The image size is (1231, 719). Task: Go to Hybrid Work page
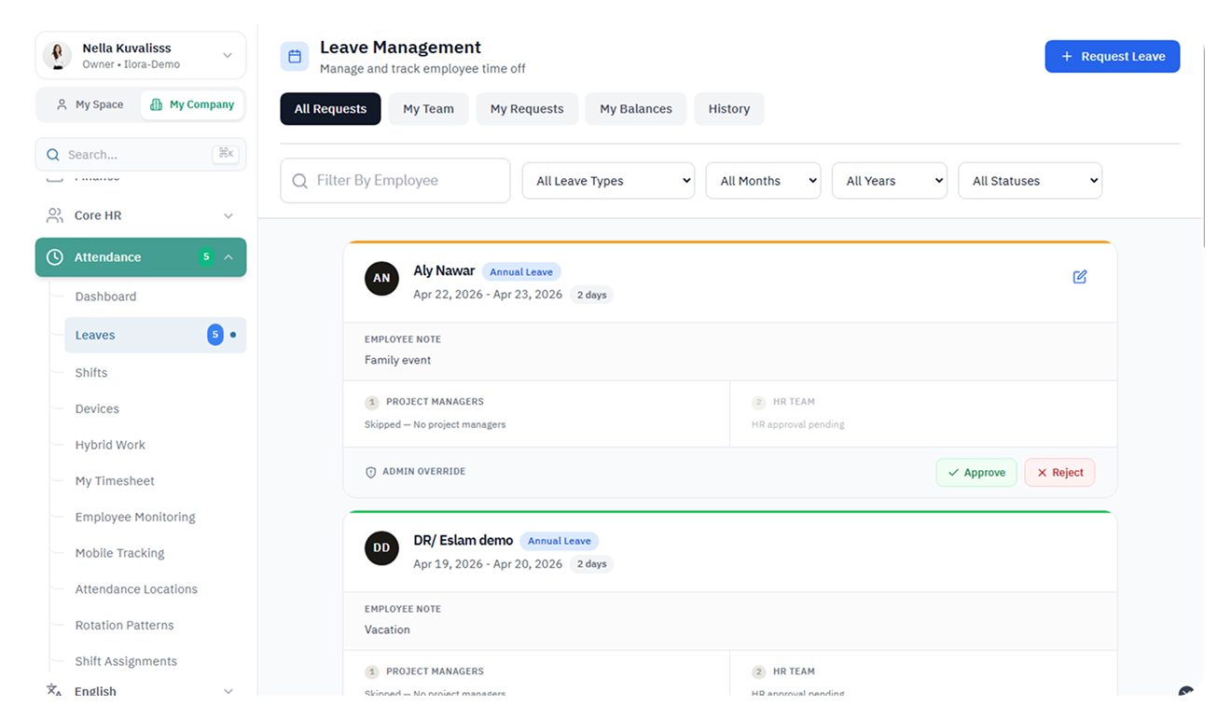click(x=110, y=445)
